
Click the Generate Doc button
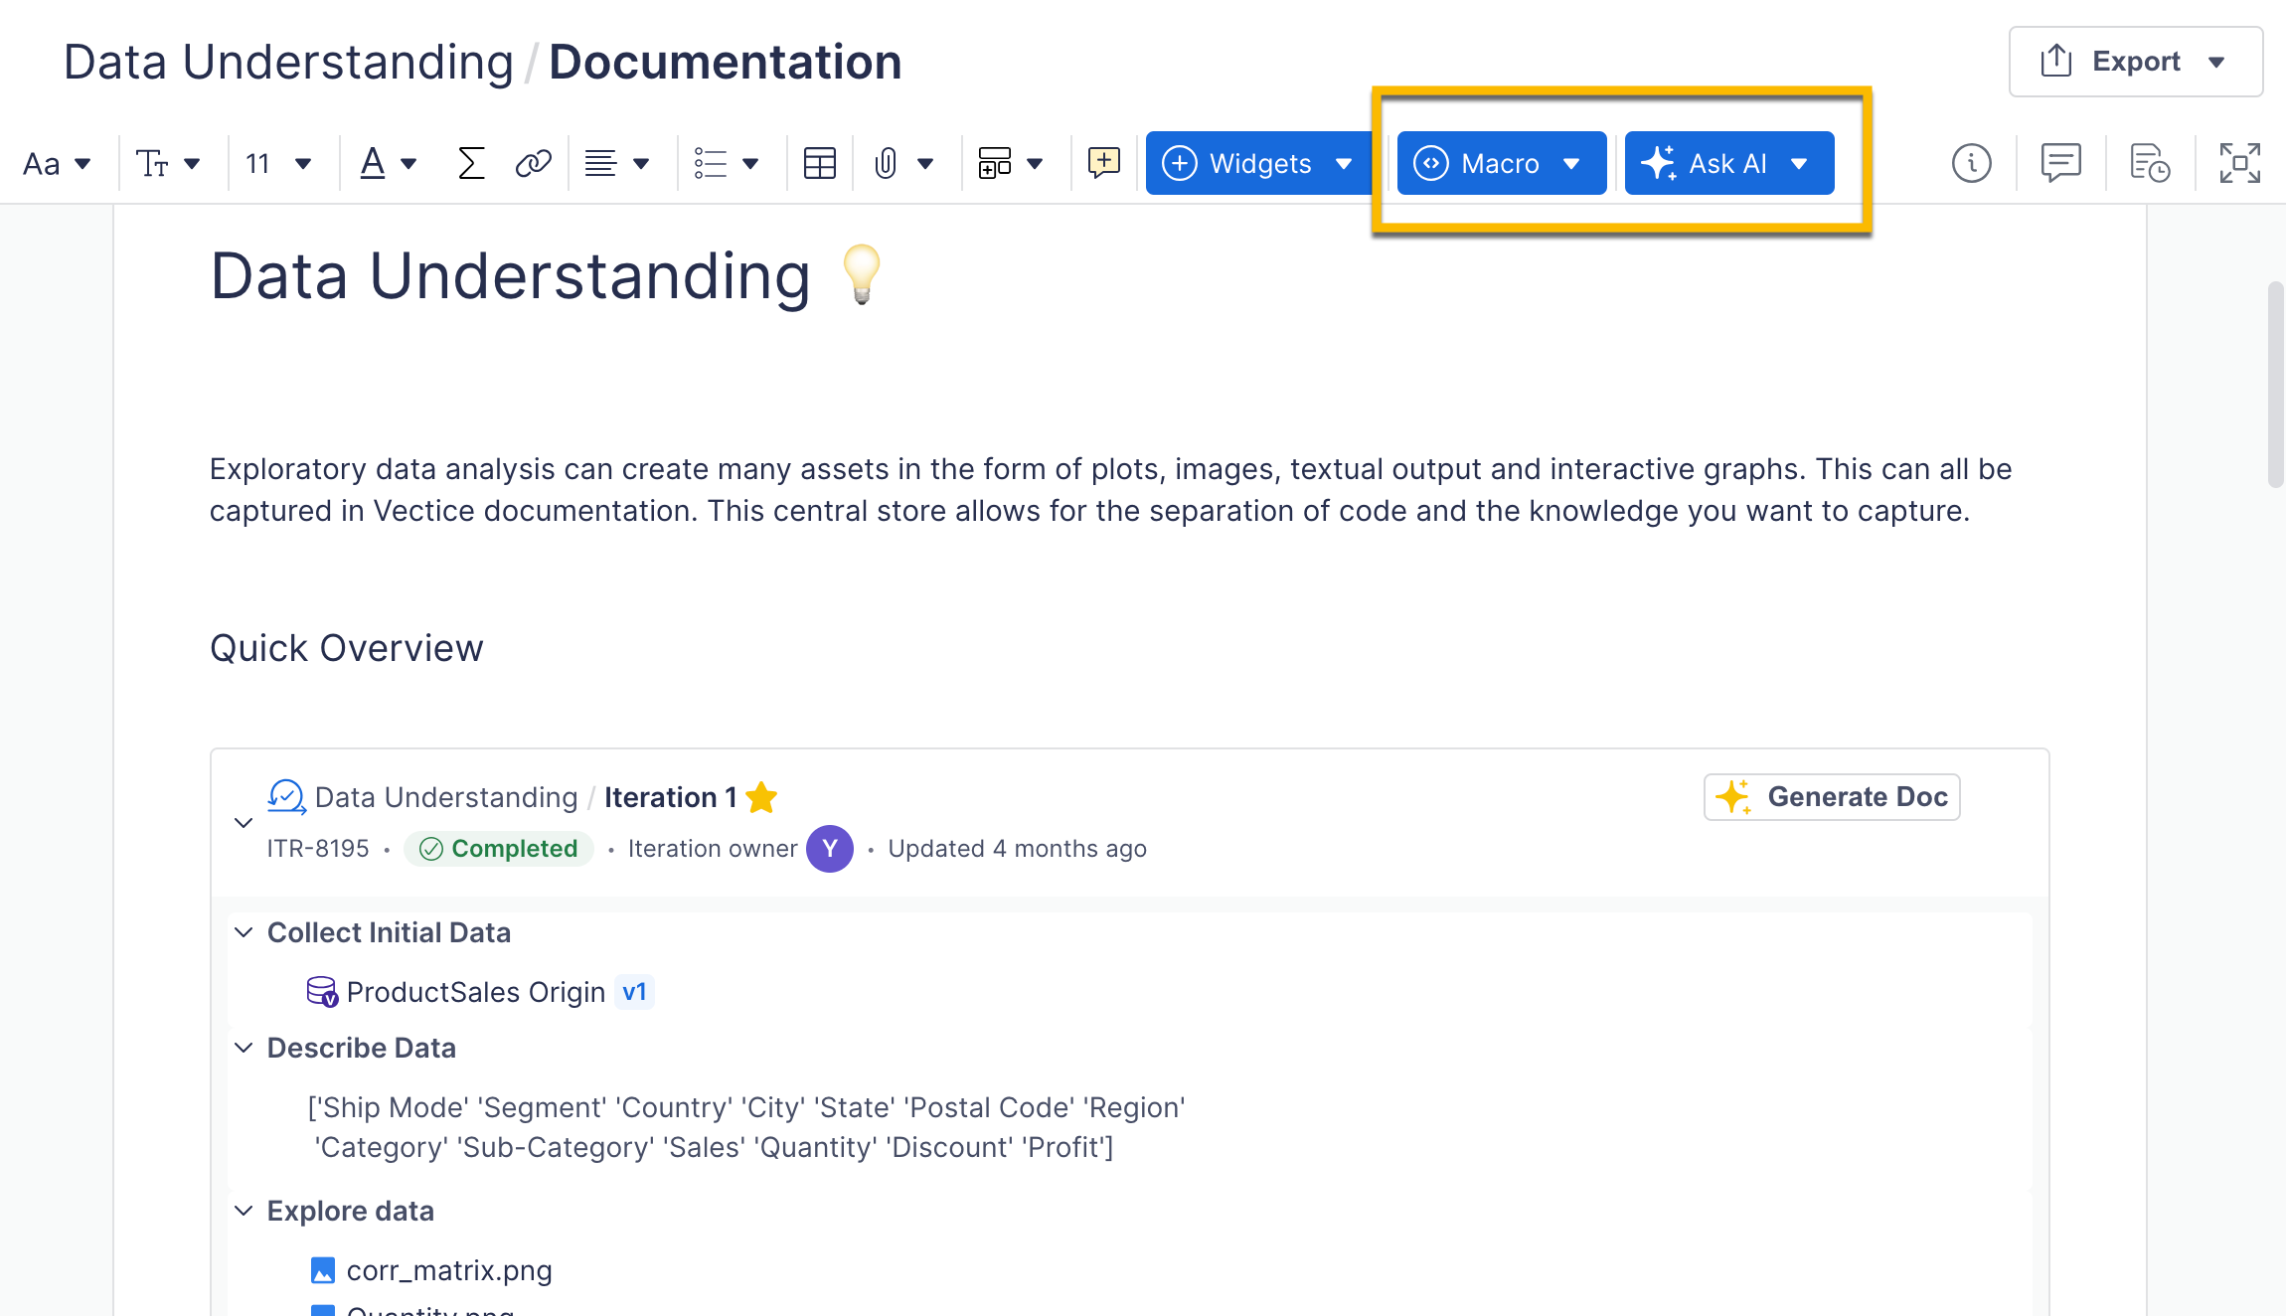coord(1832,797)
